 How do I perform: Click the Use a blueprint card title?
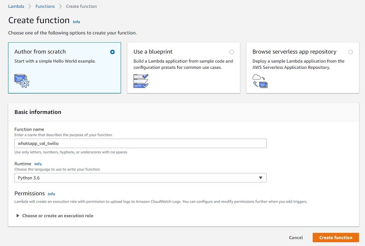[153, 52]
